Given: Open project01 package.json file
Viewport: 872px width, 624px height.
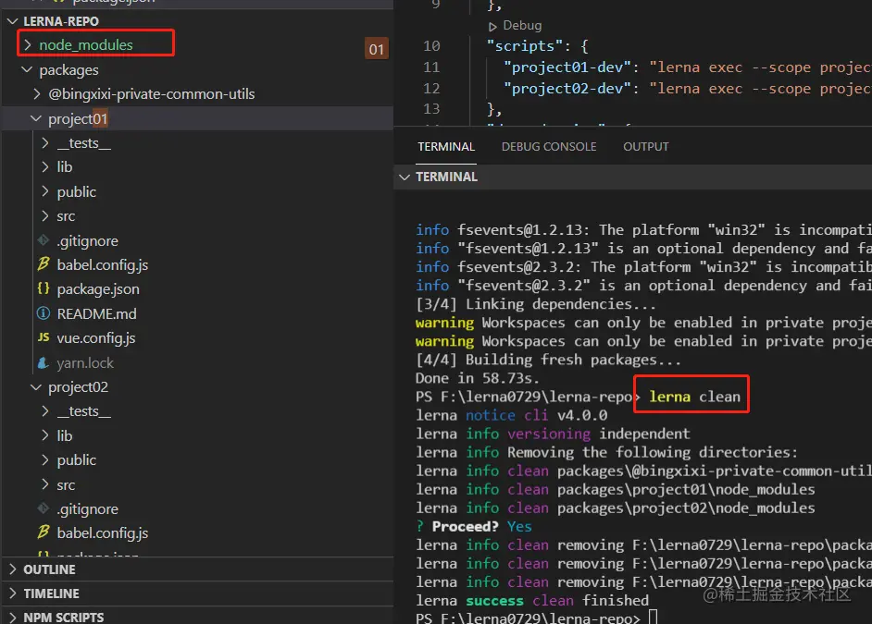Looking at the screenshot, I should coord(98,288).
